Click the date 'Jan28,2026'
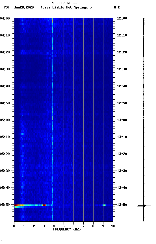Screen dimensions: 156x244 pyautogui.click(x=24, y=7)
